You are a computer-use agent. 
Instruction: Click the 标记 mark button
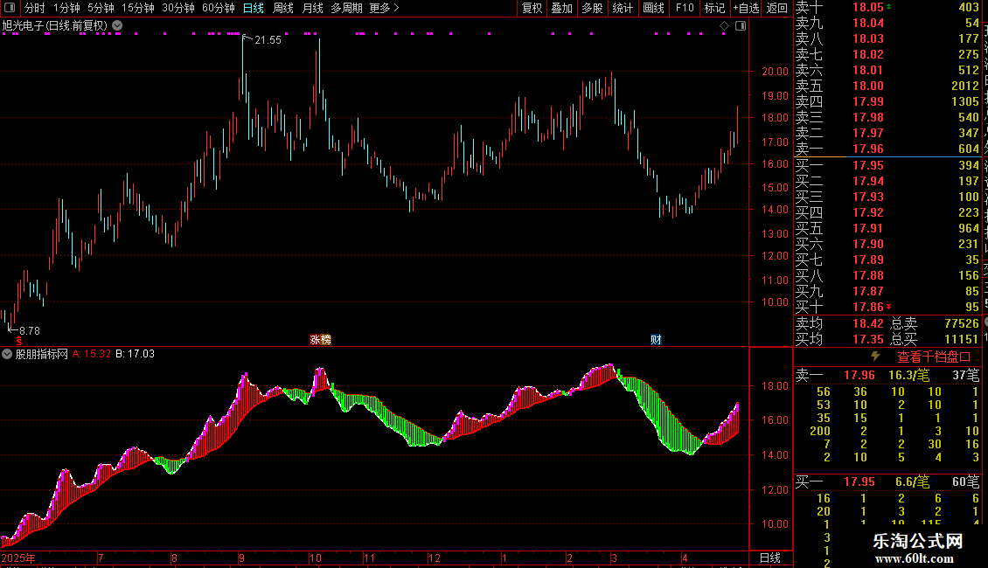coord(714,8)
